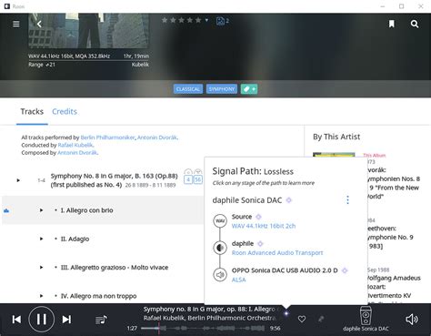431x336 pixels.
Task: Open the daphile Sonica DAC zone picker
Action: pos(366,320)
